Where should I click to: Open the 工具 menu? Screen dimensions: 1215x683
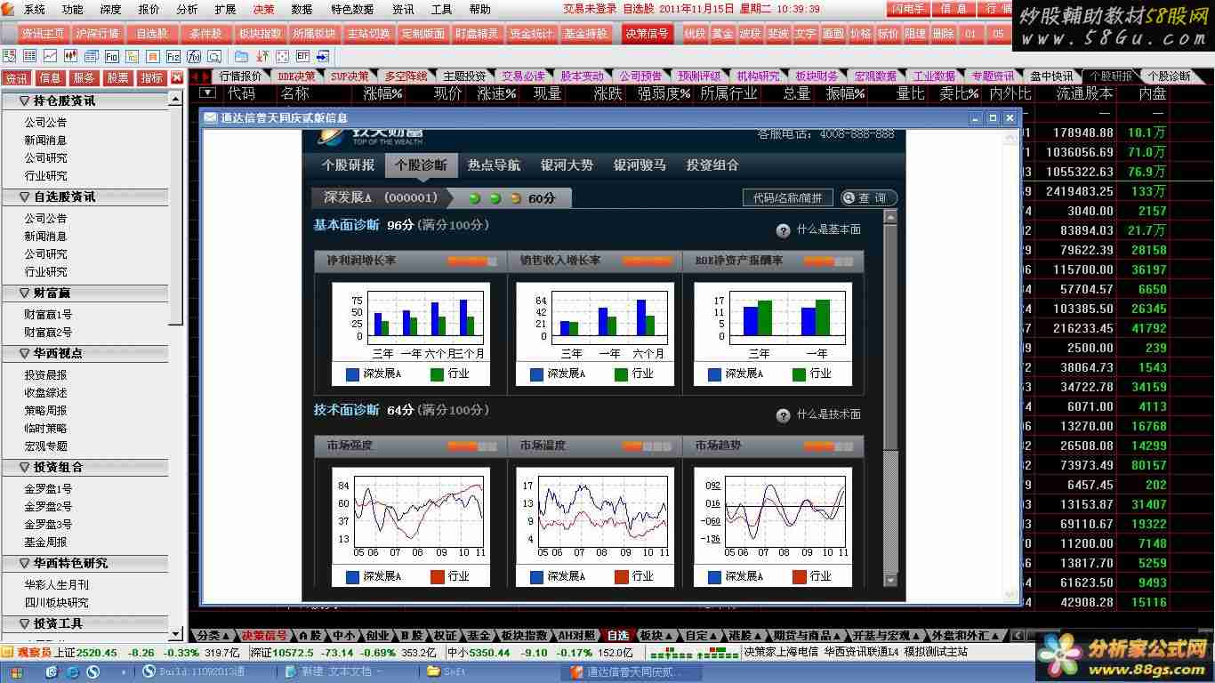coord(441,9)
